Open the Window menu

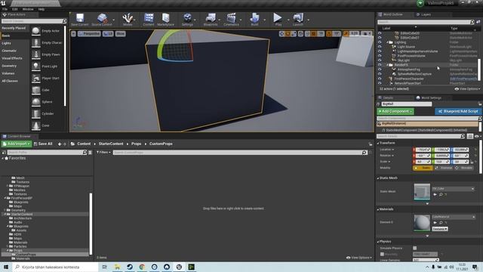click(28, 9)
